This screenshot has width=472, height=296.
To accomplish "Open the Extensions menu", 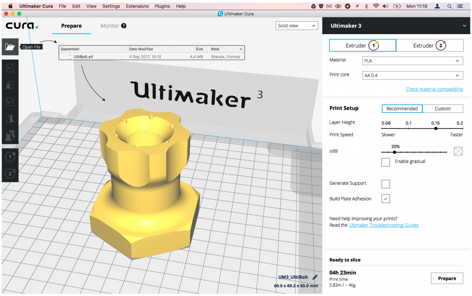I will pyautogui.click(x=137, y=6).
